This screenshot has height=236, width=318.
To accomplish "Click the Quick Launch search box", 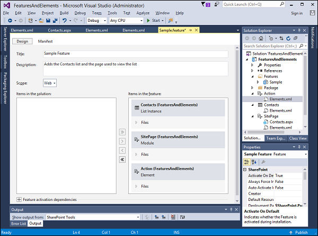I will coord(253,4).
